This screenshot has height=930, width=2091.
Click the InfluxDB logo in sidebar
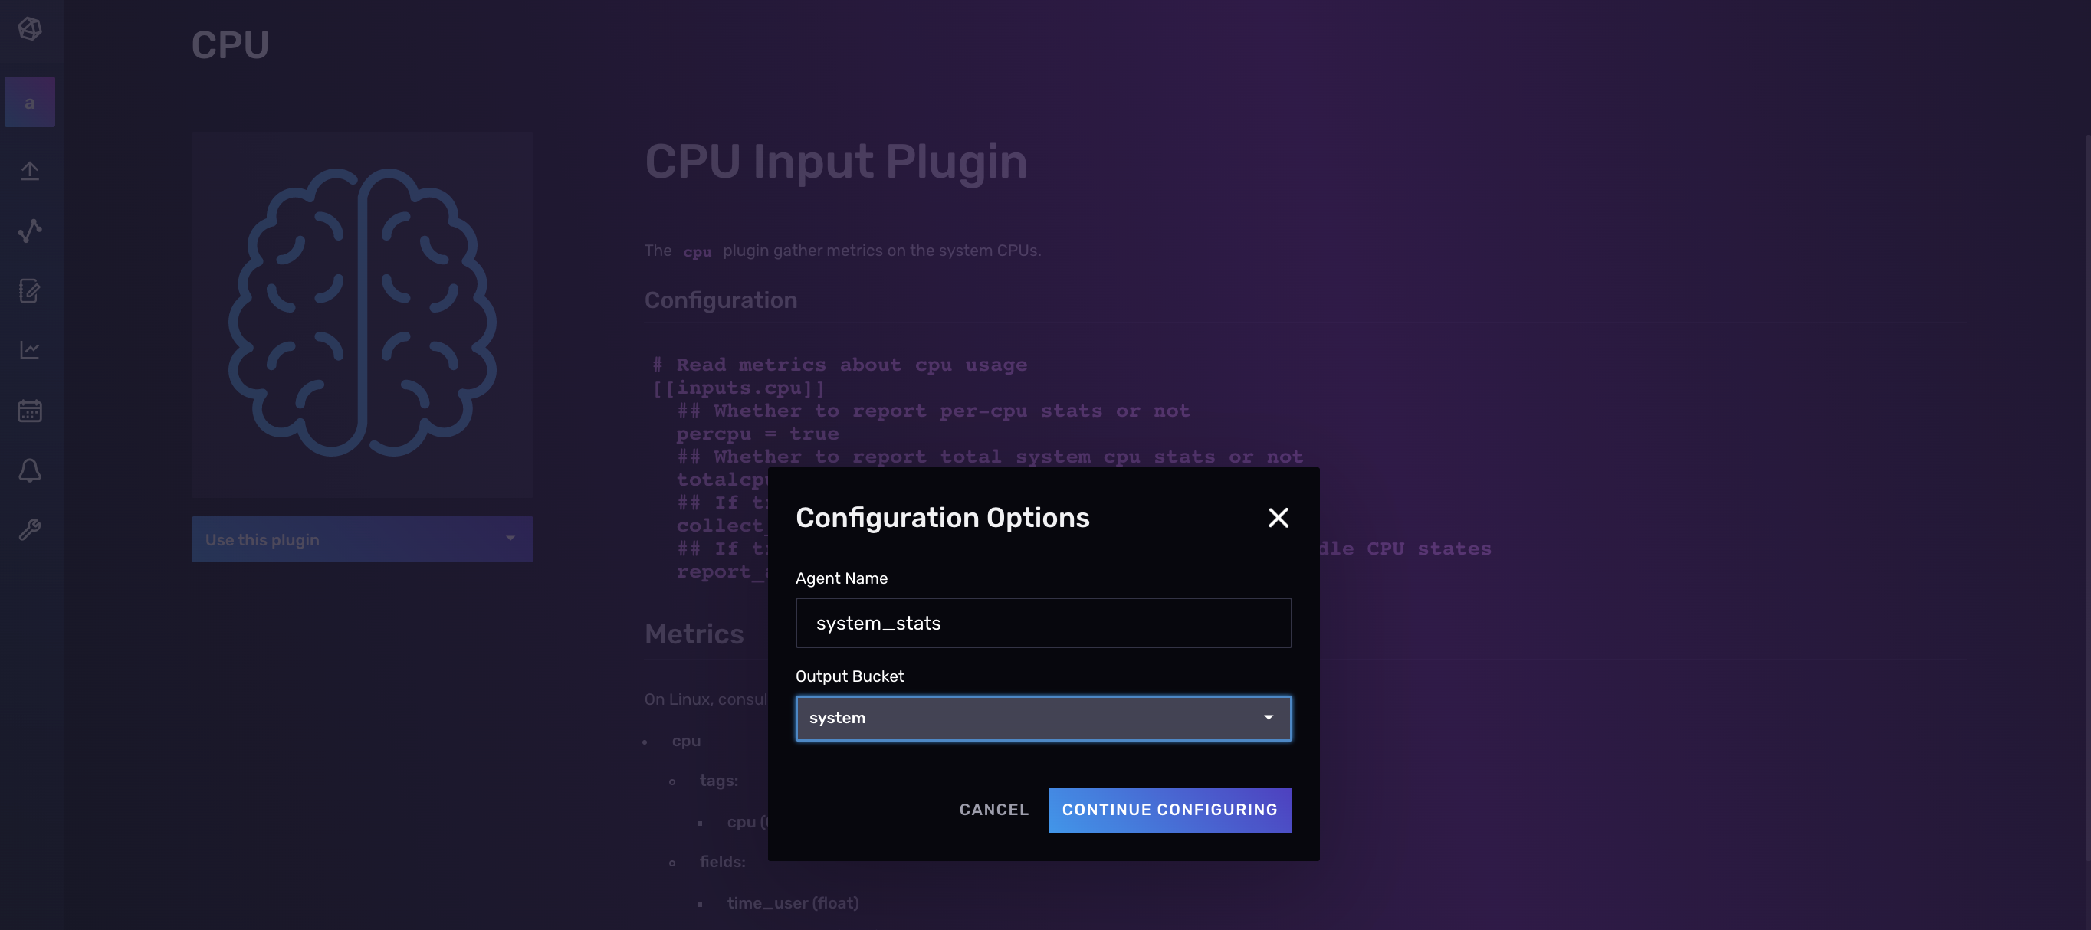[30, 29]
